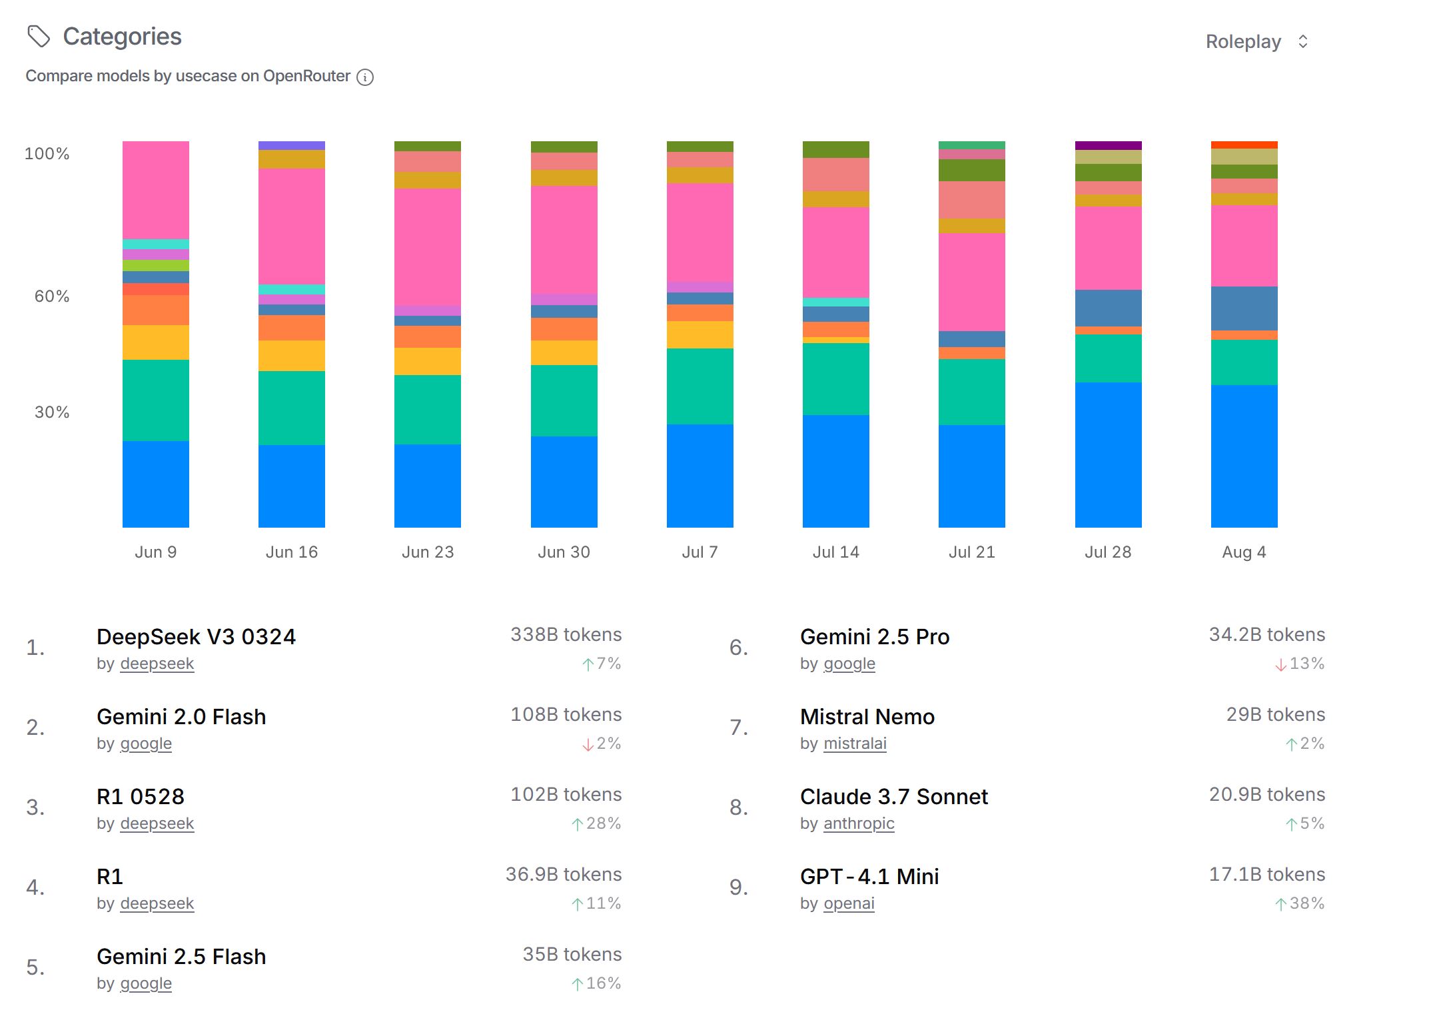The image size is (1431, 1026).
Task: Click the Categories tag icon
Action: (39, 37)
